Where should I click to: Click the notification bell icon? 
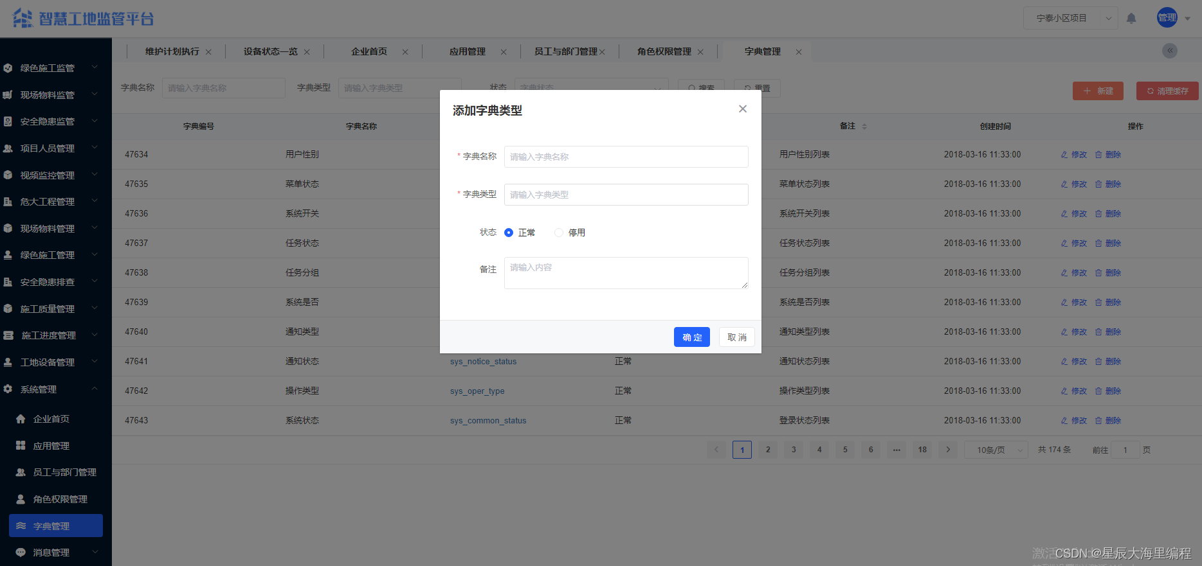click(x=1131, y=18)
